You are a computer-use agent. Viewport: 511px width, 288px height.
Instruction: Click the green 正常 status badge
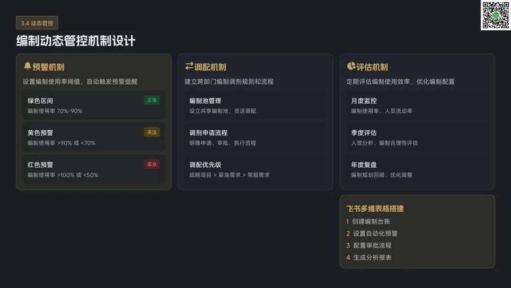pos(152,100)
